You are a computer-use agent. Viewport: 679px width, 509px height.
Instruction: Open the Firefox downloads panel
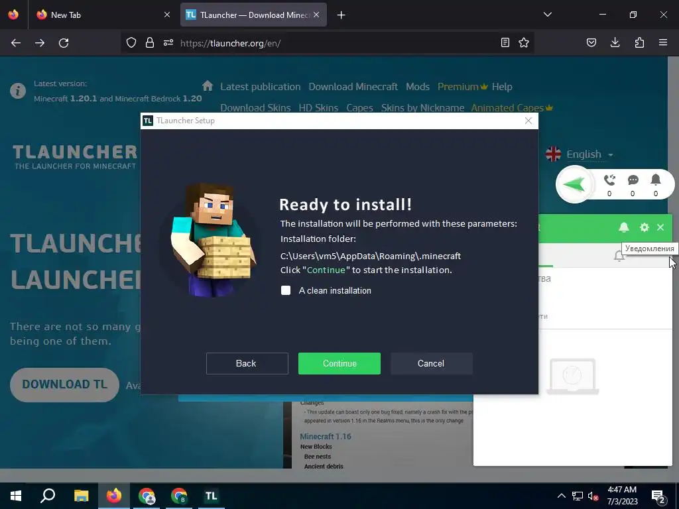pyautogui.click(x=615, y=42)
